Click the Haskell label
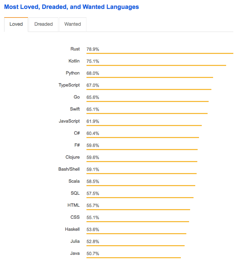The height and width of the screenshot is (262, 245). (x=72, y=229)
